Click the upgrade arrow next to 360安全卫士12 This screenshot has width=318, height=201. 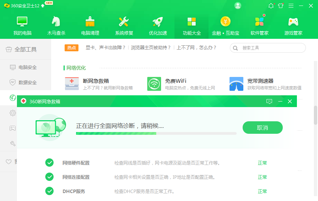click(43, 6)
